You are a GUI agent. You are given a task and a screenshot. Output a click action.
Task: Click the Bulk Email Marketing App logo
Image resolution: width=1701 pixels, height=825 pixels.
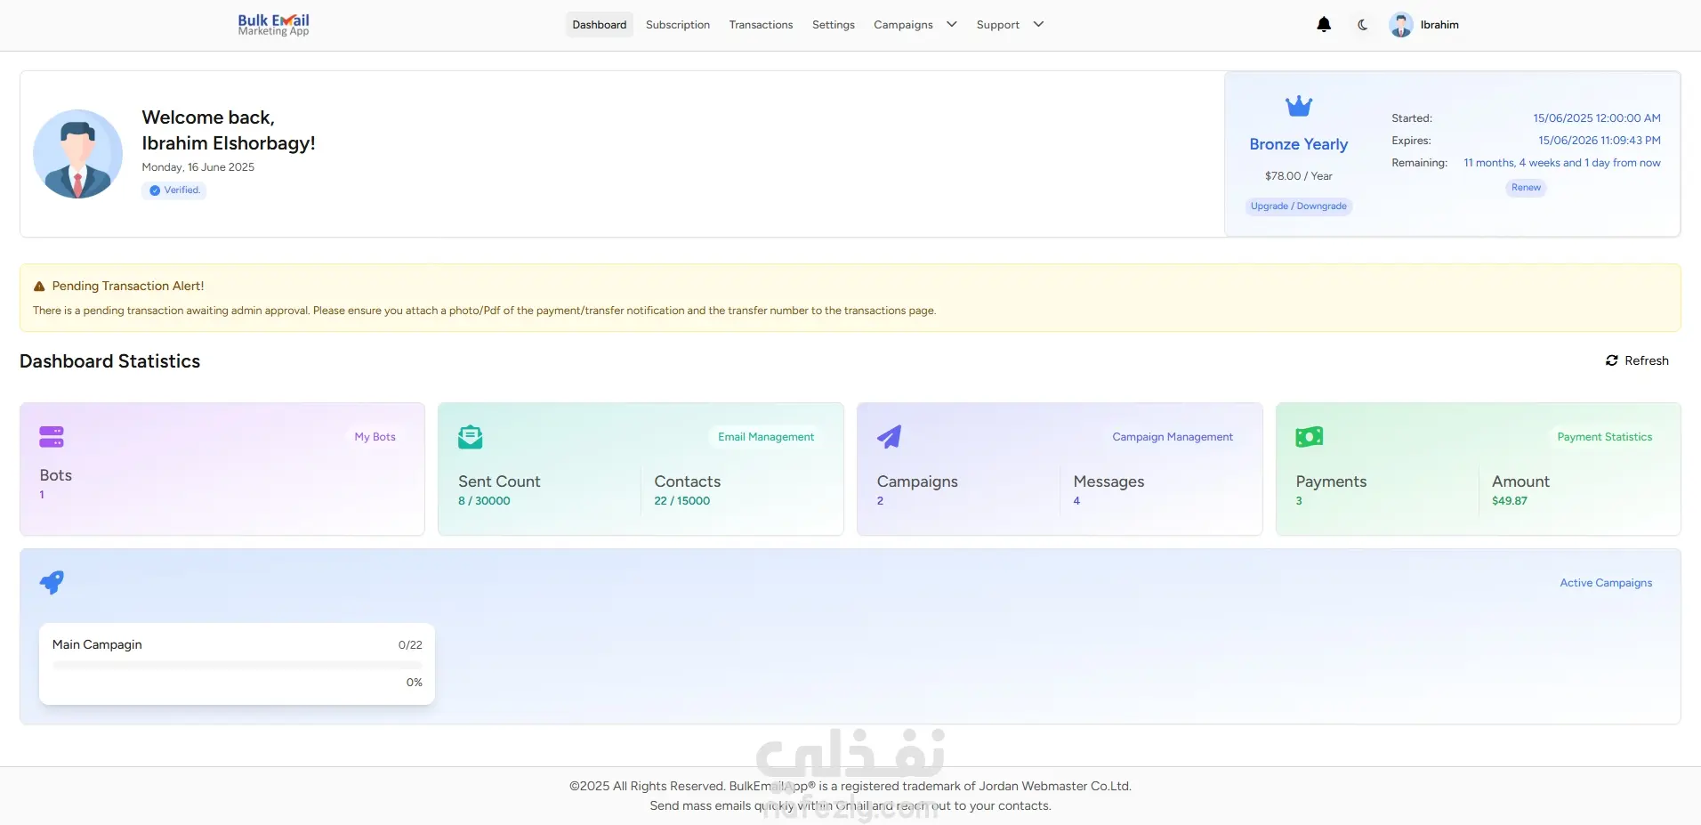[x=274, y=25]
